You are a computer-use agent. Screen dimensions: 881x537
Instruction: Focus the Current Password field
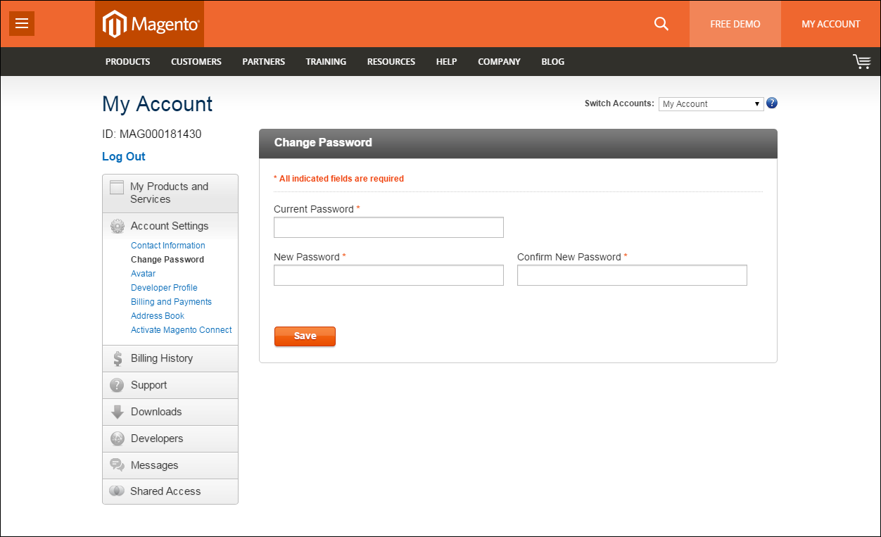[388, 227]
